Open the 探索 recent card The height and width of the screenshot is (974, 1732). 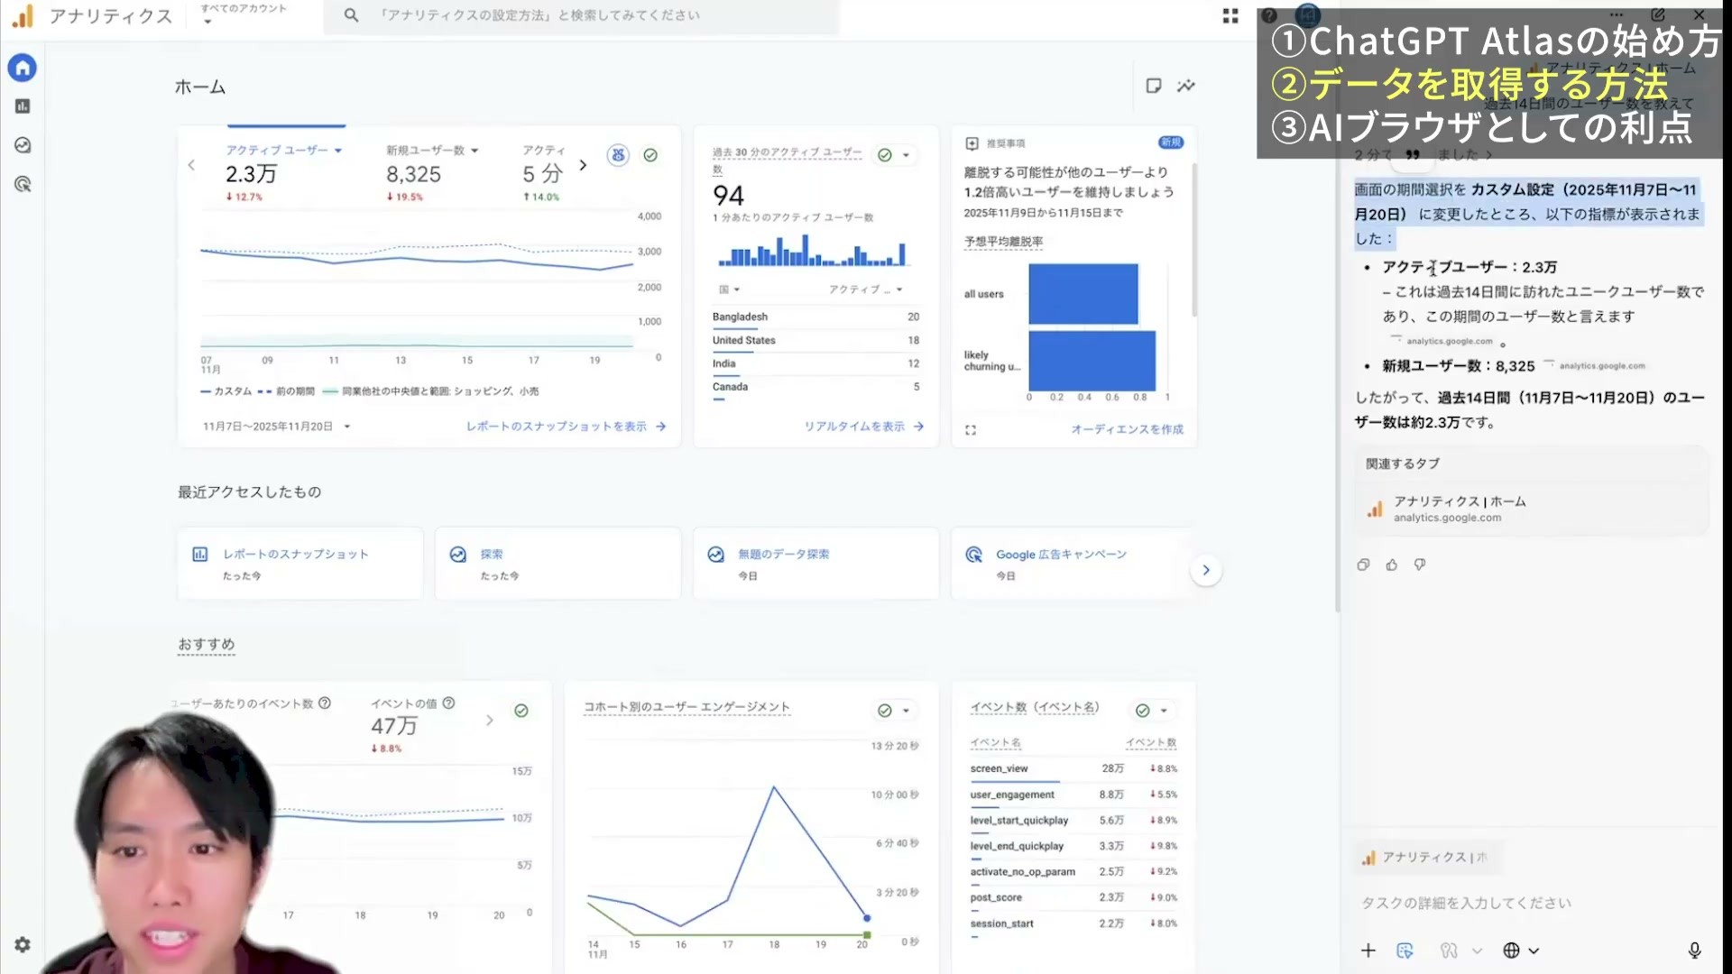(x=557, y=565)
